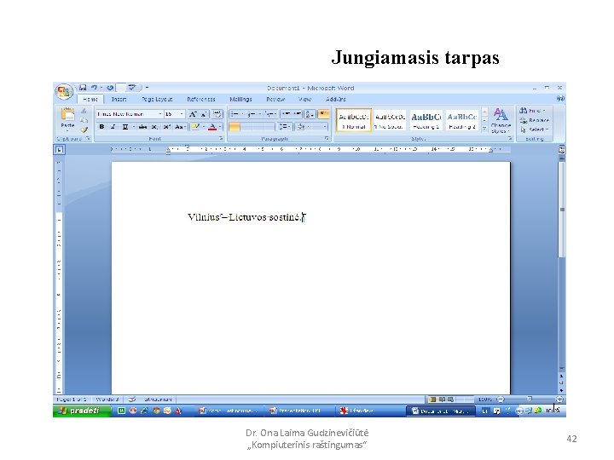Open the Insert ribbon tab

coord(119,100)
